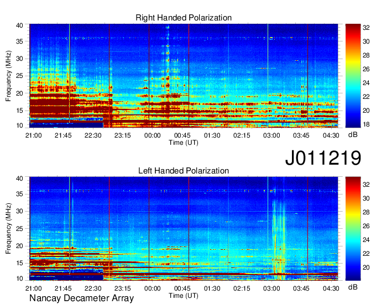Screen dimensions: 376x305
Task: Click 23:15 time tick on Right Handed plot
Action: tap(123, 135)
